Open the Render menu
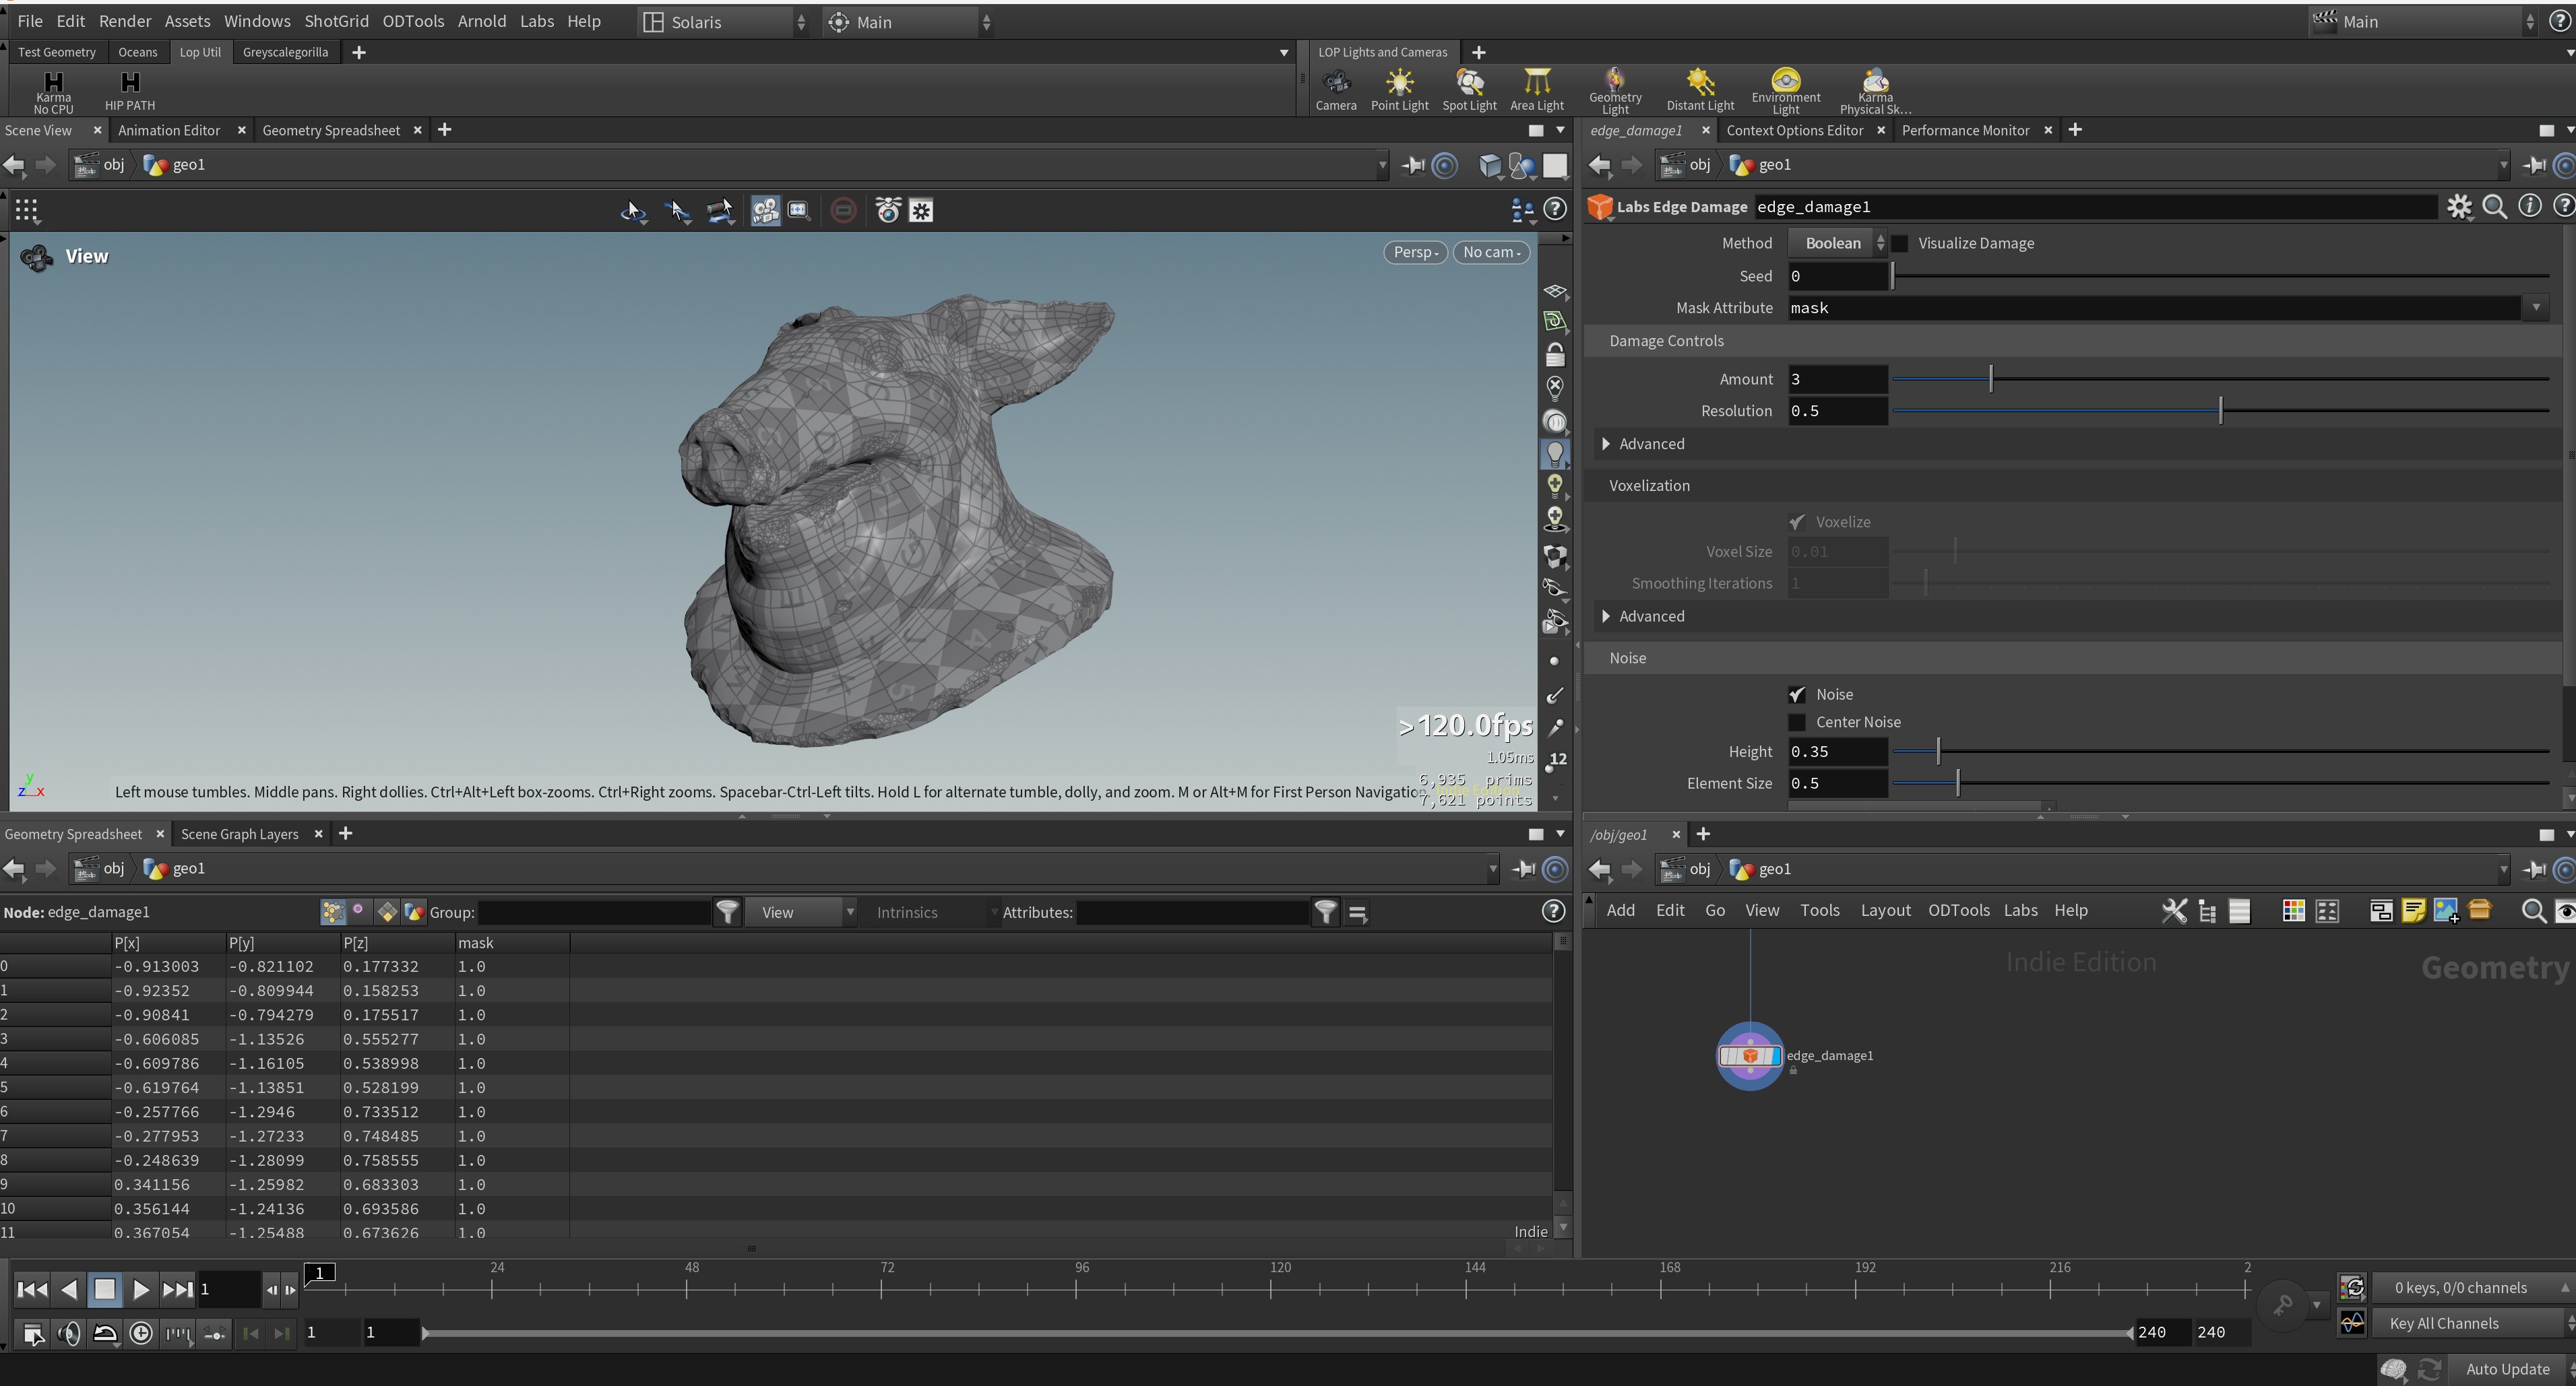This screenshot has height=1386, width=2576. pos(125,21)
